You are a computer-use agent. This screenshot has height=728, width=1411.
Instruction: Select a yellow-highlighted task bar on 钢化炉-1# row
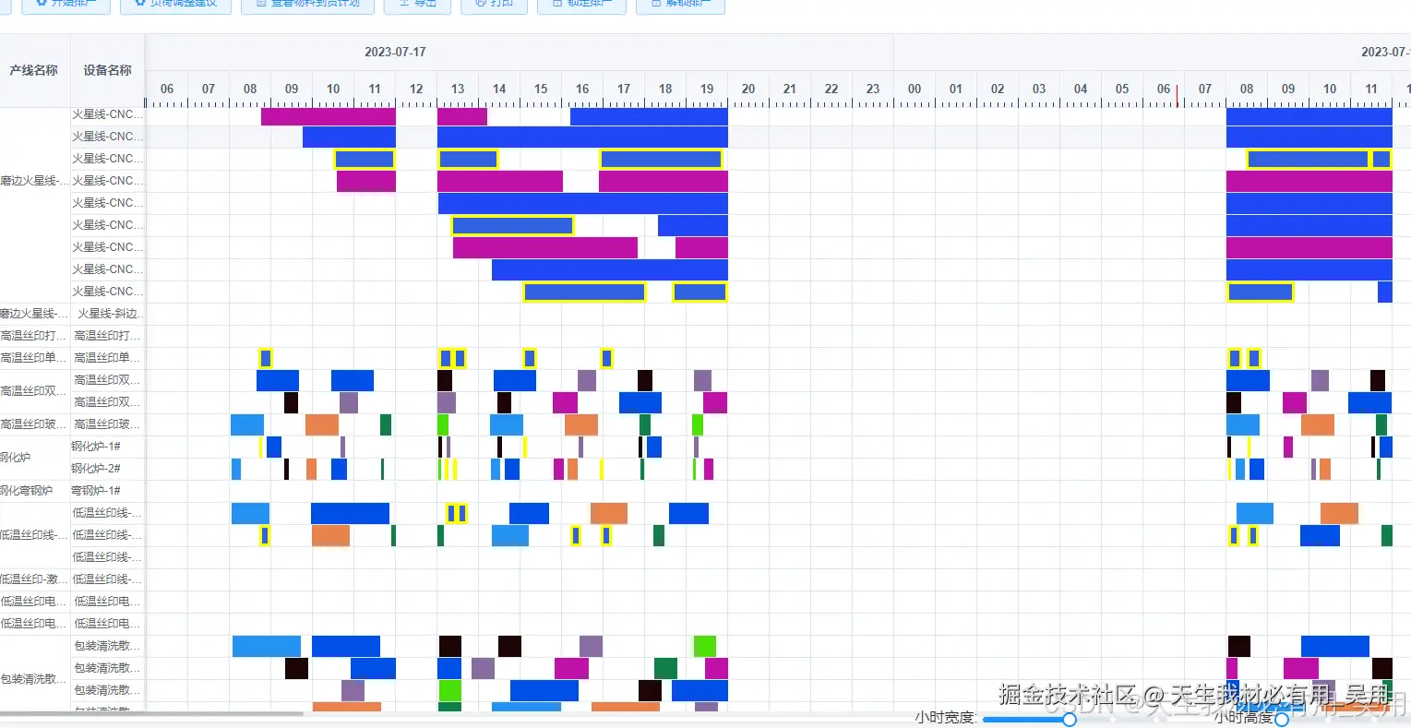point(259,447)
